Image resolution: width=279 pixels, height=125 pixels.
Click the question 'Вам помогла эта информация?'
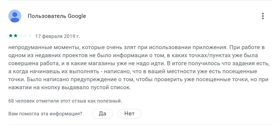point(45,114)
